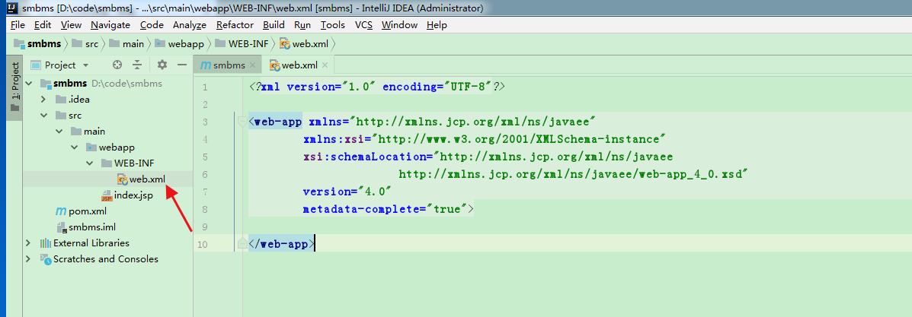Image resolution: width=912 pixels, height=317 pixels.
Task: Click the xmlns:xsi attribute on line 4
Action: pos(484,139)
